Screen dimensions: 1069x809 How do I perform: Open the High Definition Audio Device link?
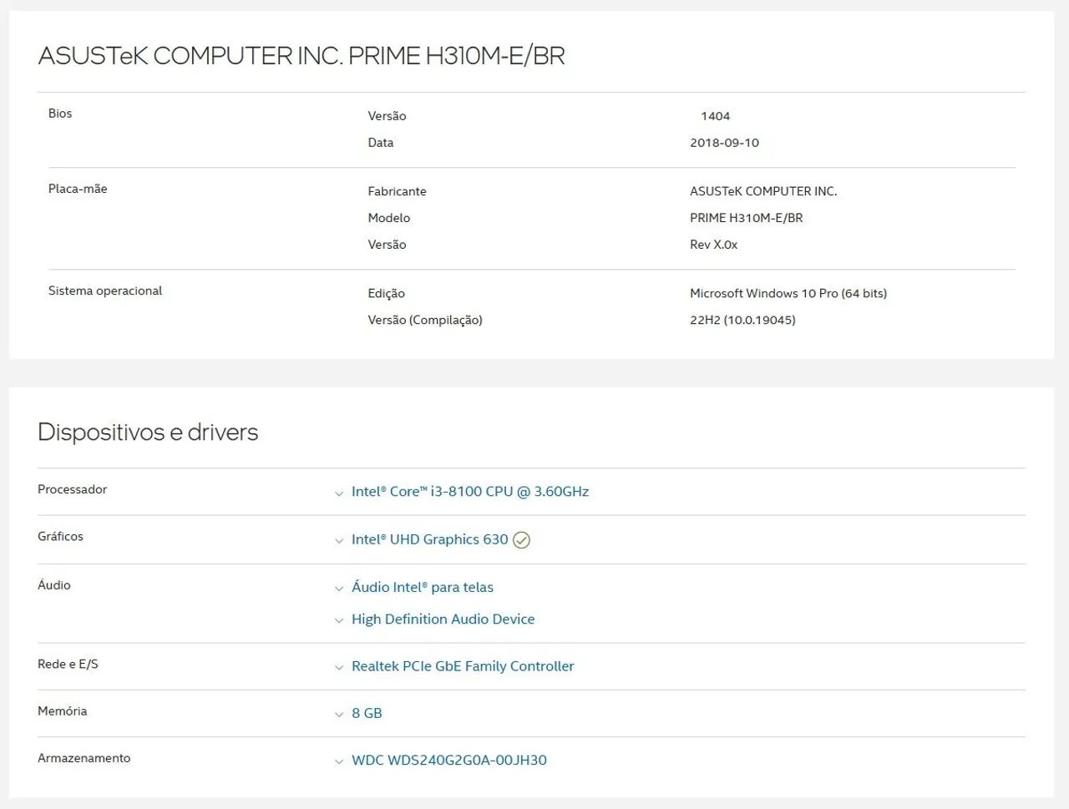pyautogui.click(x=443, y=619)
